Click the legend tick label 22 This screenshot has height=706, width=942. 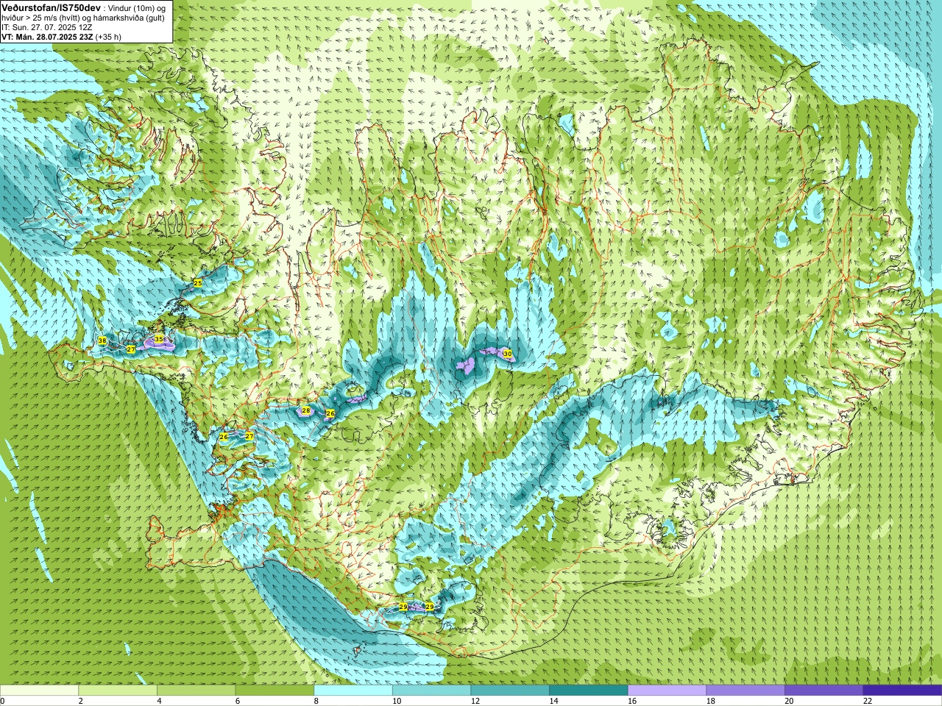(x=868, y=702)
